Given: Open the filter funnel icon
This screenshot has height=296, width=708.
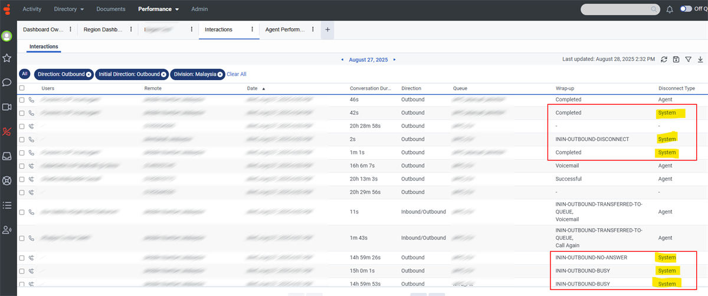Looking at the screenshot, I should pyautogui.click(x=688, y=60).
